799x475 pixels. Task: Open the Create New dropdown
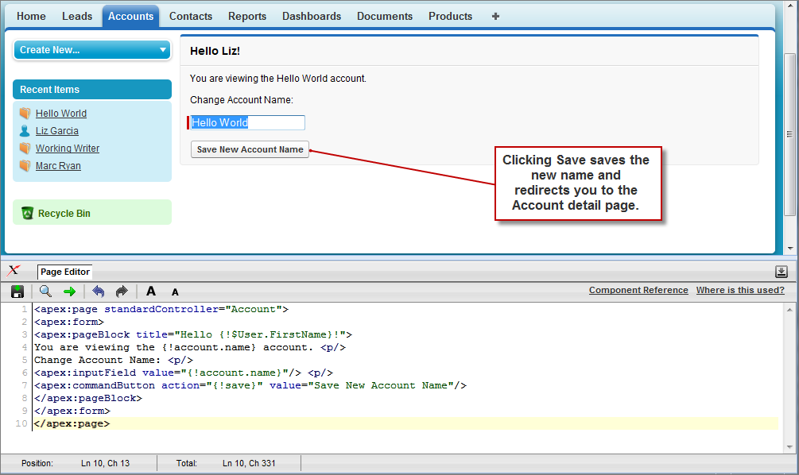pos(91,49)
